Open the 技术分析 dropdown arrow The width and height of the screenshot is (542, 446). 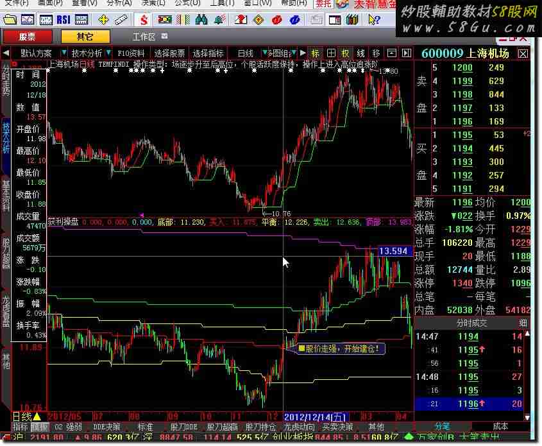click(108, 53)
